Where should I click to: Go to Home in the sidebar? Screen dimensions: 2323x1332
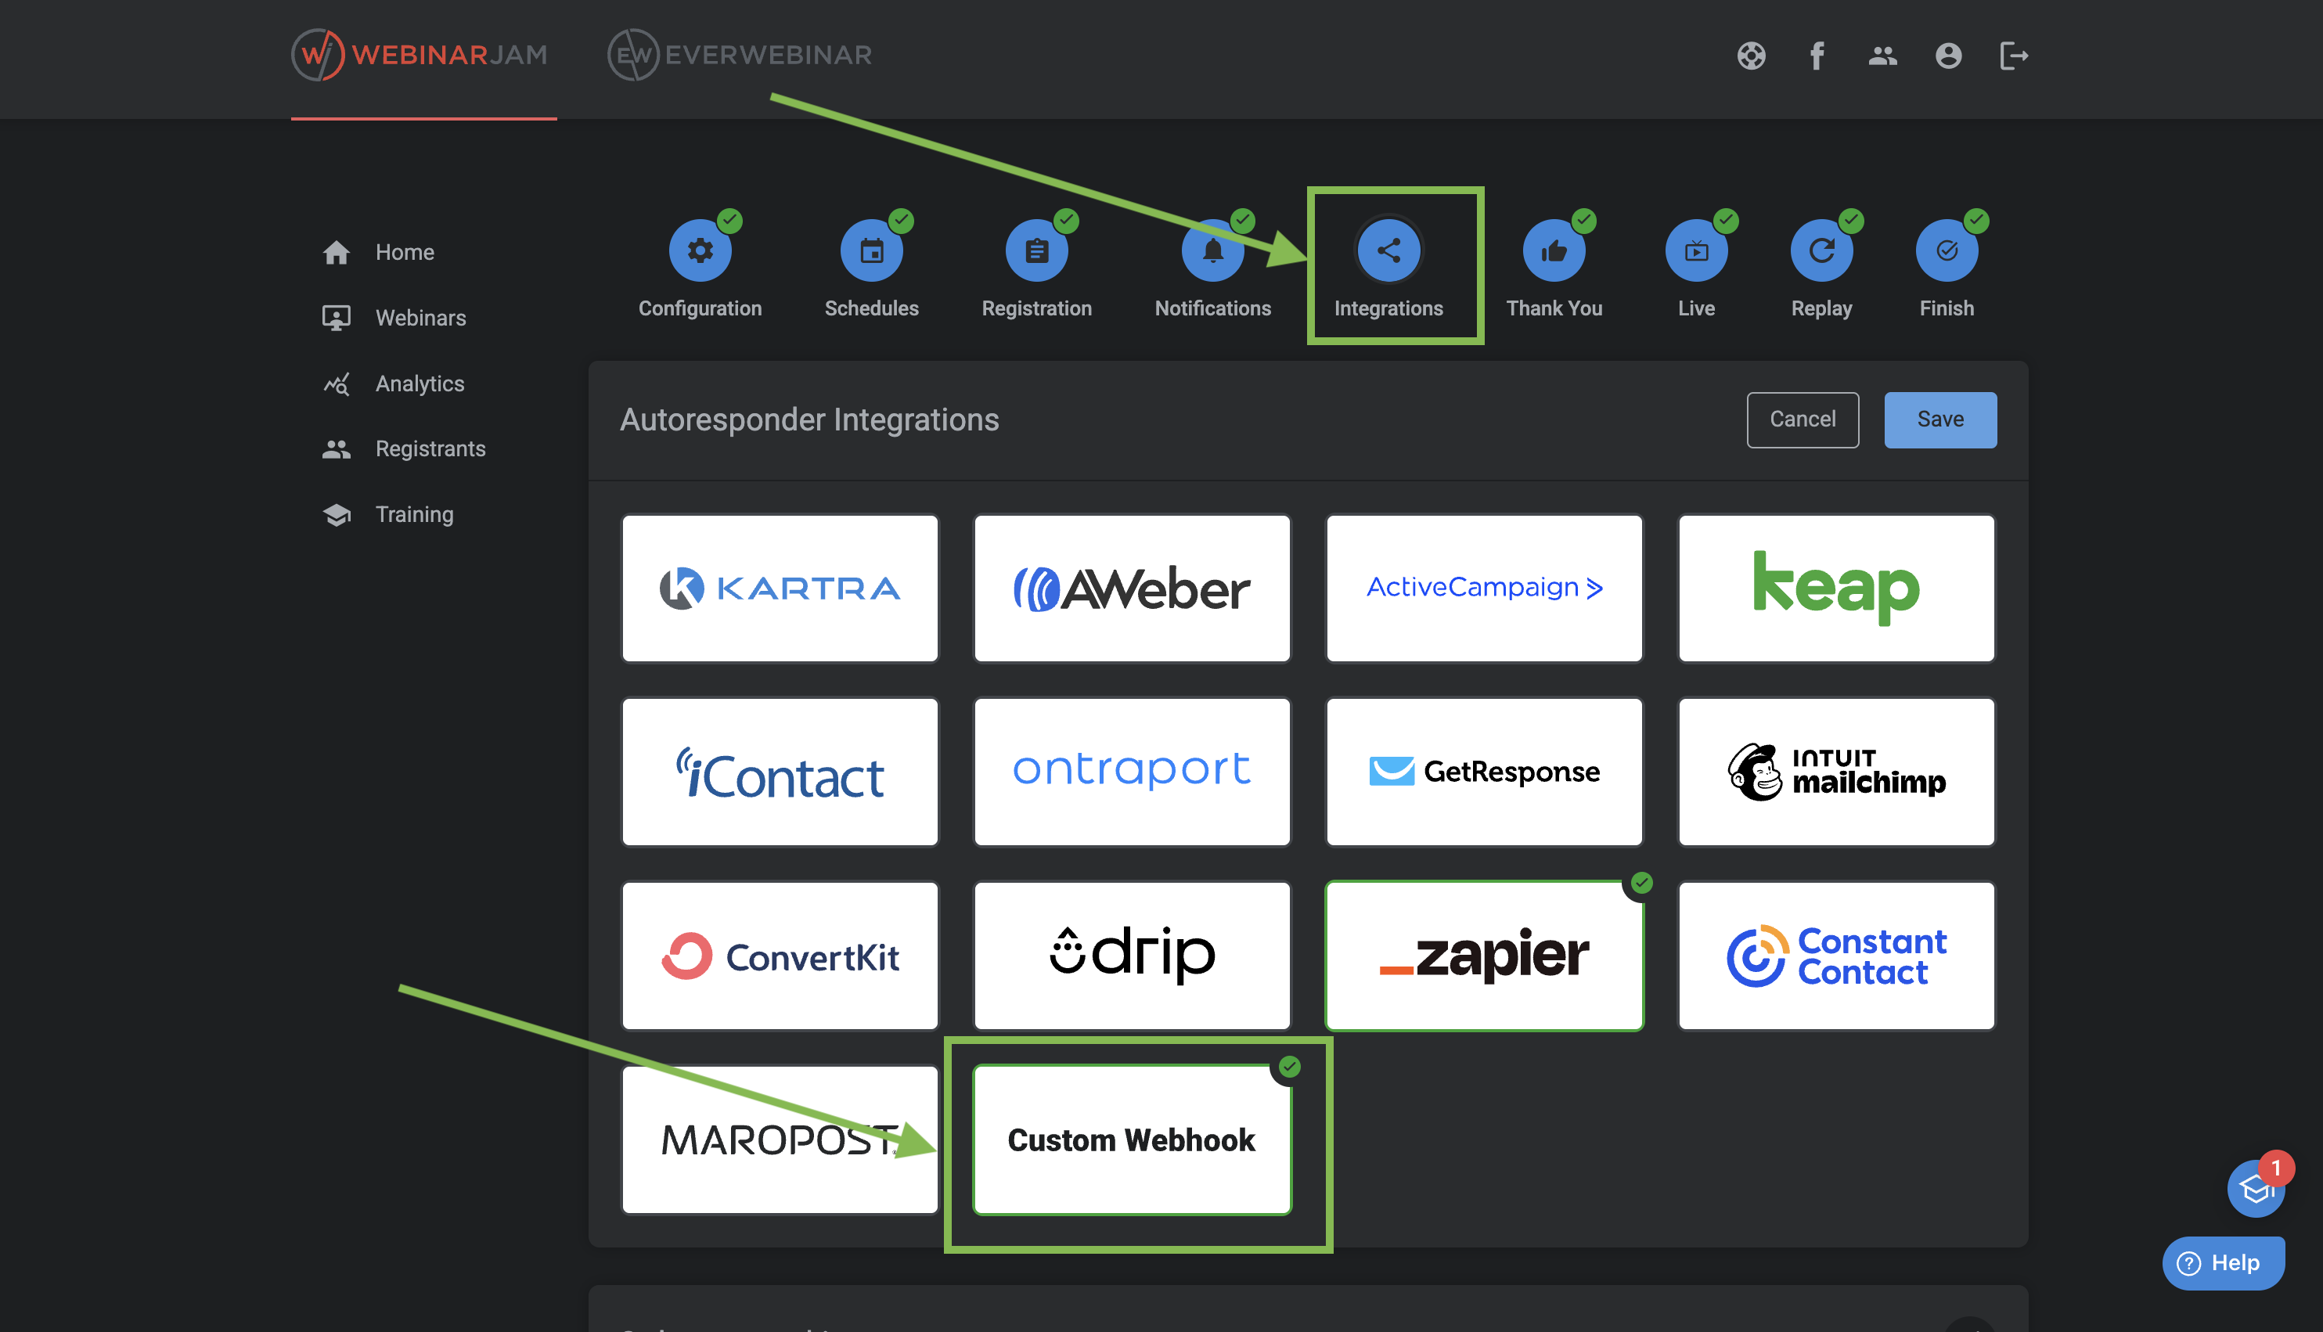(x=405, y=253)
